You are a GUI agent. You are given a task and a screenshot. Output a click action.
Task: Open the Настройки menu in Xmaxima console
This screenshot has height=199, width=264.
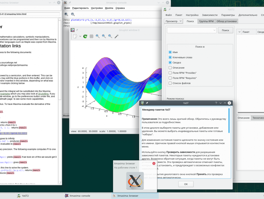click(x=97, y=8)
